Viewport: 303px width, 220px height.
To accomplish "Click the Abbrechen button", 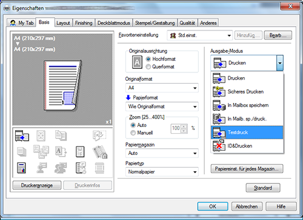I will pos(247,207).
